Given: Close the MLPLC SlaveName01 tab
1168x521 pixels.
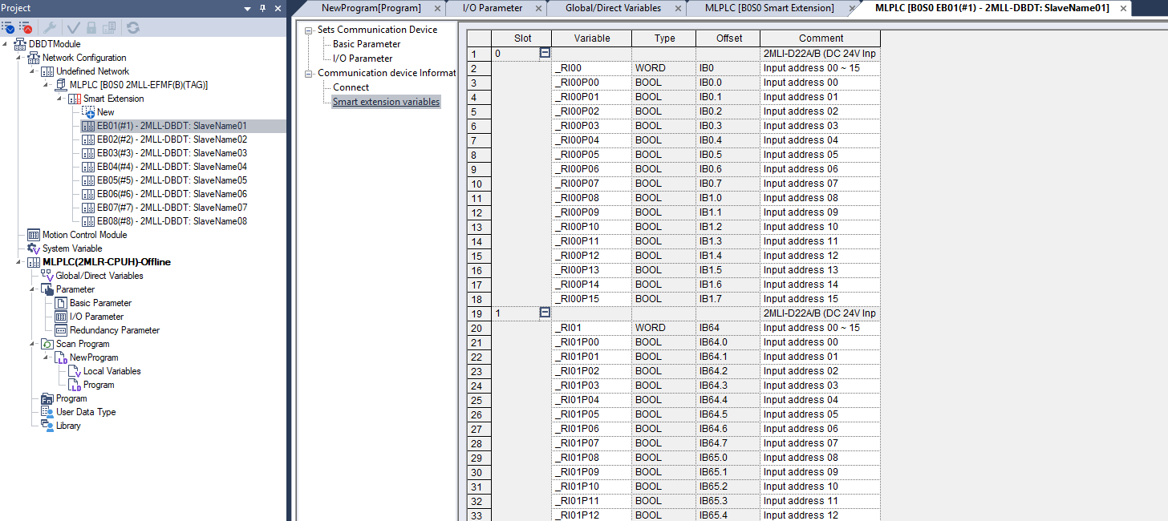Looking at the screenshot, I should pyautogui.click(x=1123, y=8).
